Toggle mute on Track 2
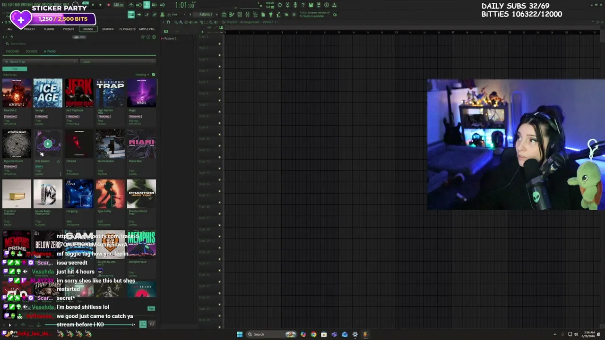 coord(219,55)
